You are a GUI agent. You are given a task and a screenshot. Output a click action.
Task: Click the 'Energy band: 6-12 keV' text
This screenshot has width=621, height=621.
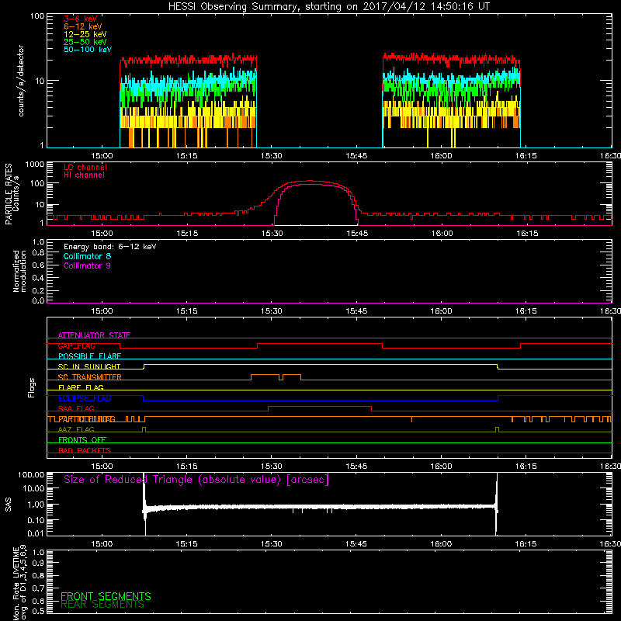pyautogui.click(x=110, y=247)
